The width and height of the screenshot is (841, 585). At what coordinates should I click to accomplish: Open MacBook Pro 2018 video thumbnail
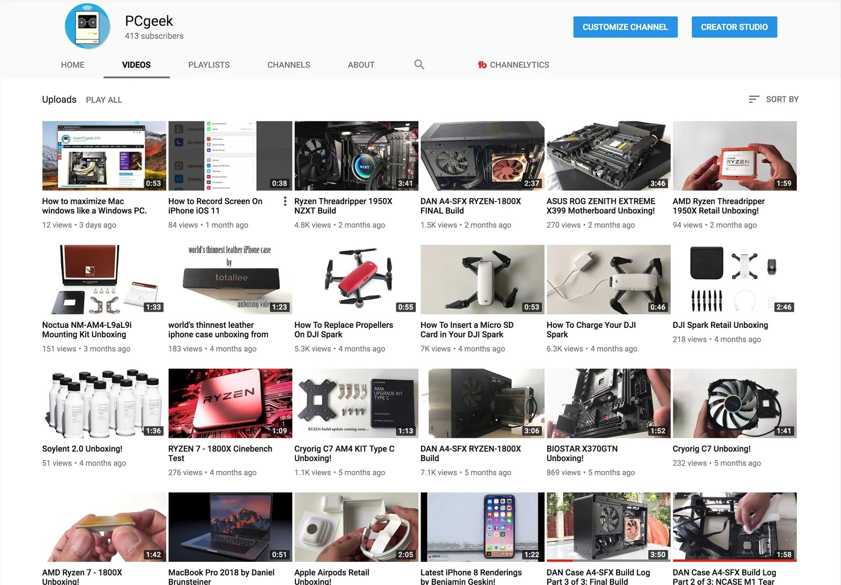pos(230,527)
